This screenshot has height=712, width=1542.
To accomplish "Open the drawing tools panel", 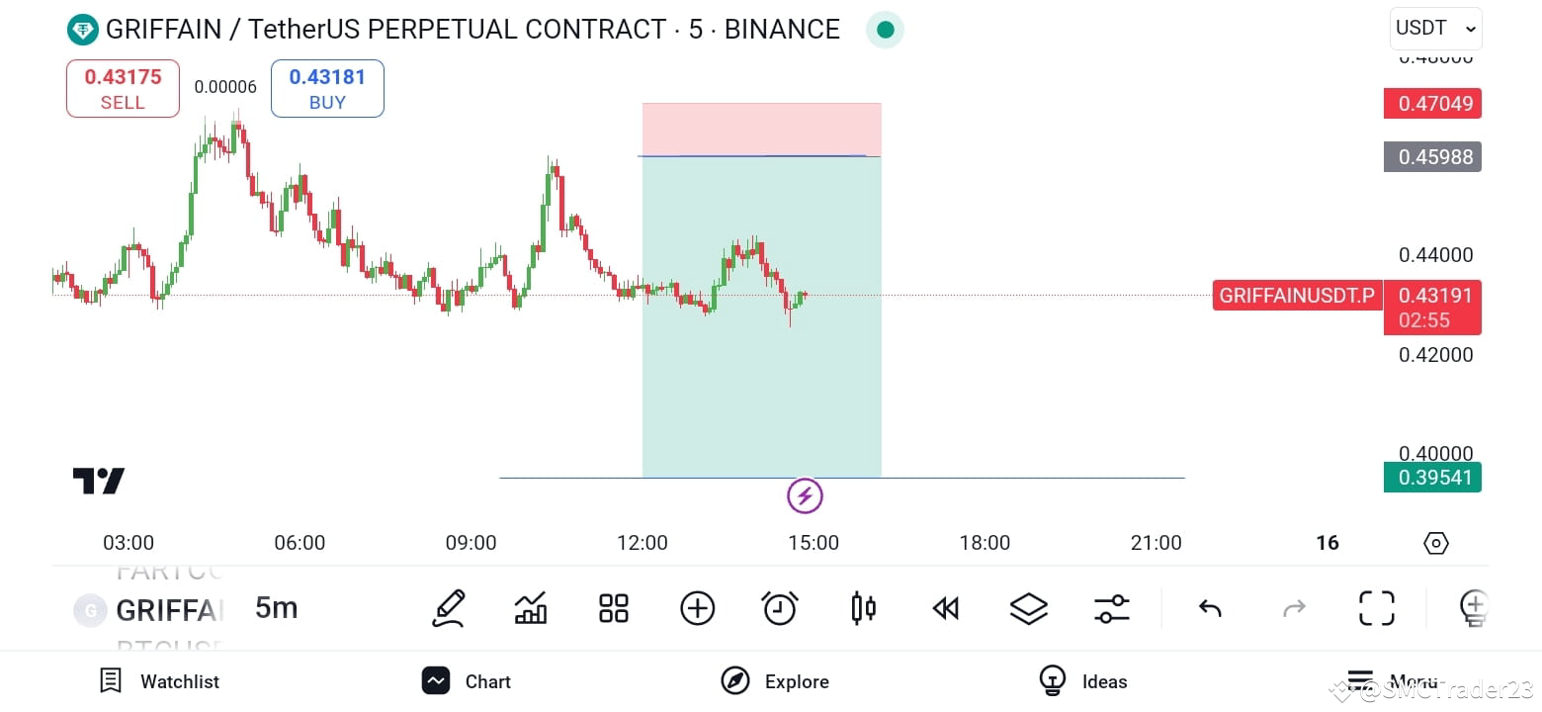I will [449, 608].
